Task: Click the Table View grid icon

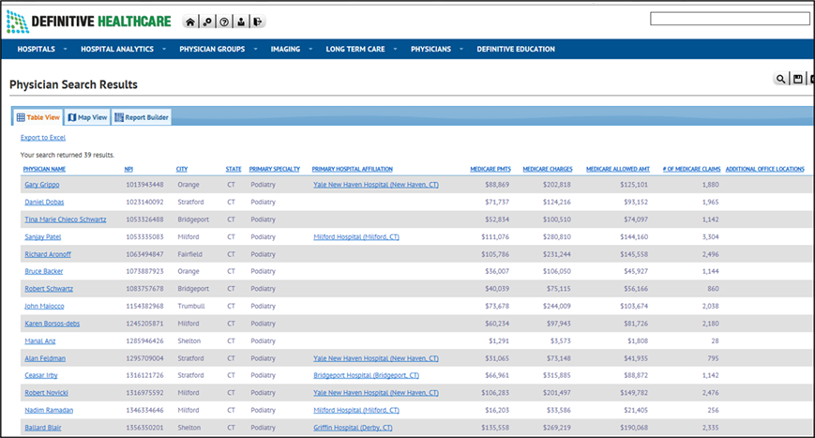Action: [21, 117]
